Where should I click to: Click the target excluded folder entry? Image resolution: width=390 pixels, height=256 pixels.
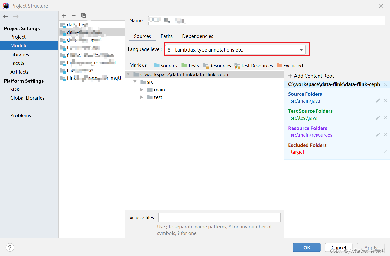298,152
